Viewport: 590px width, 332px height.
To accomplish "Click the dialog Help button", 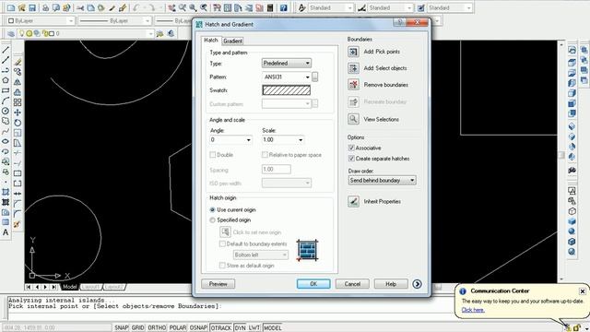I will [x=391, y=284].
